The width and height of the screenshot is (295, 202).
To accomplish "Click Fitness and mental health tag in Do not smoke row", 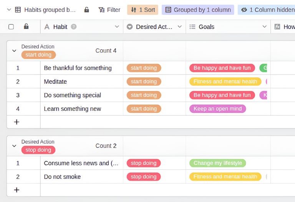I will 225,177.
